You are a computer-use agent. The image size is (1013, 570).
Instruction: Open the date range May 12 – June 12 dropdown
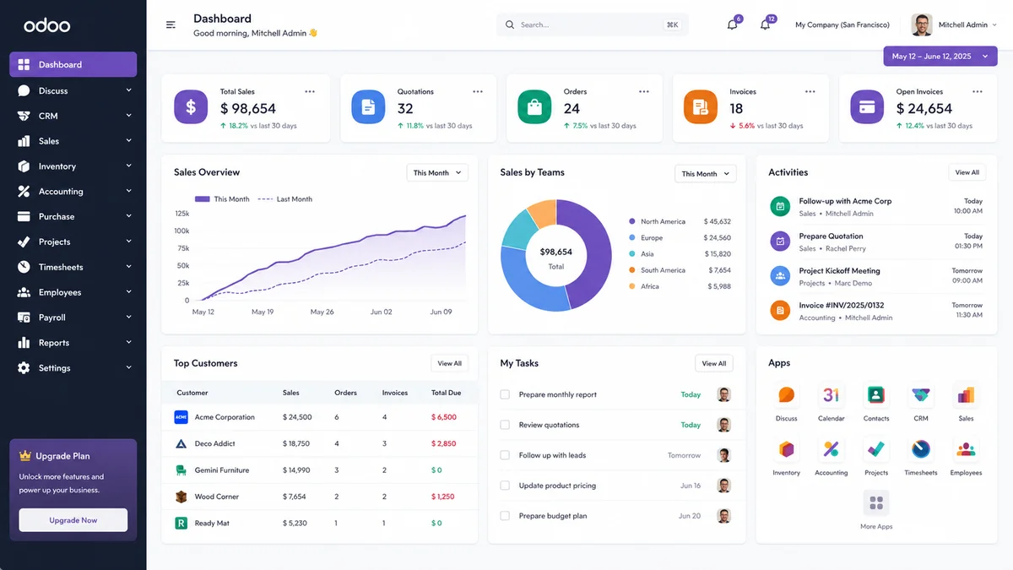pyautogui.click(x=940, y=57)
